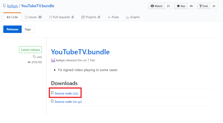Viewport: 223px width, 123px height.
Task: View the 98 stargazers count
Action: (x=191, y=6)
